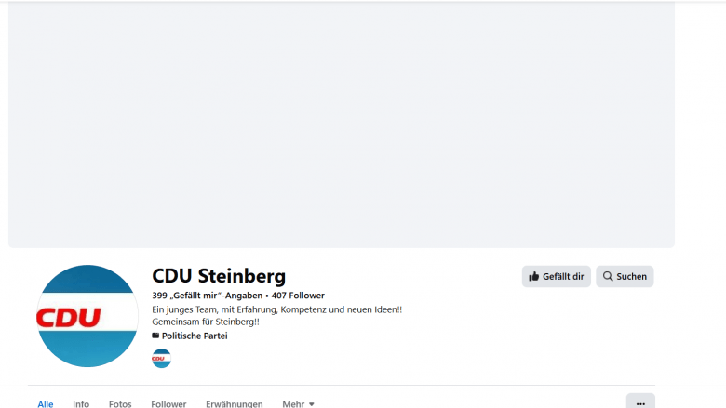This screenshot has width=726, height=408.
Task: Open the large CDU profile picture
Action: (x=87, y=316)
